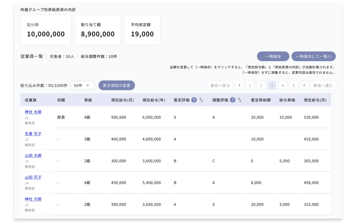Screen dimensions: 356x224
Task: Open employee 山田 太郎 profile link
Action: pos(33,156)
